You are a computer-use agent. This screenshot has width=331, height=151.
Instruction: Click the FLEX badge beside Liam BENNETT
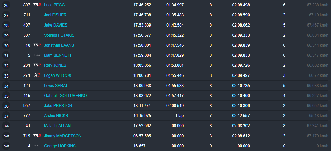[x=37, y=55]
